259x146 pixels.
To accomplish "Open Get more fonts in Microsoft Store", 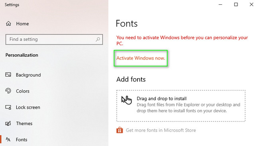I will pos(161,131).
